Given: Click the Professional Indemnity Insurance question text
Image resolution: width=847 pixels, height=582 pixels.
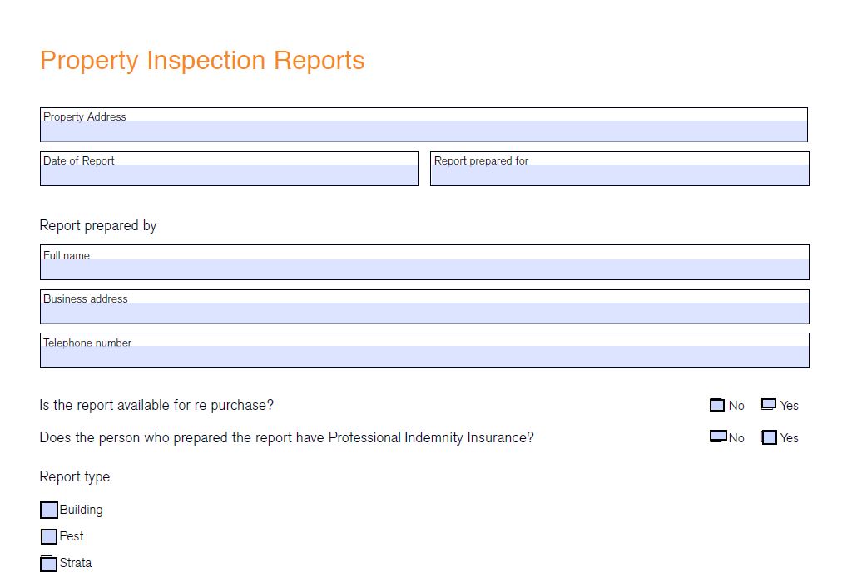Looking at the screenshot, I should click(286, 437).
